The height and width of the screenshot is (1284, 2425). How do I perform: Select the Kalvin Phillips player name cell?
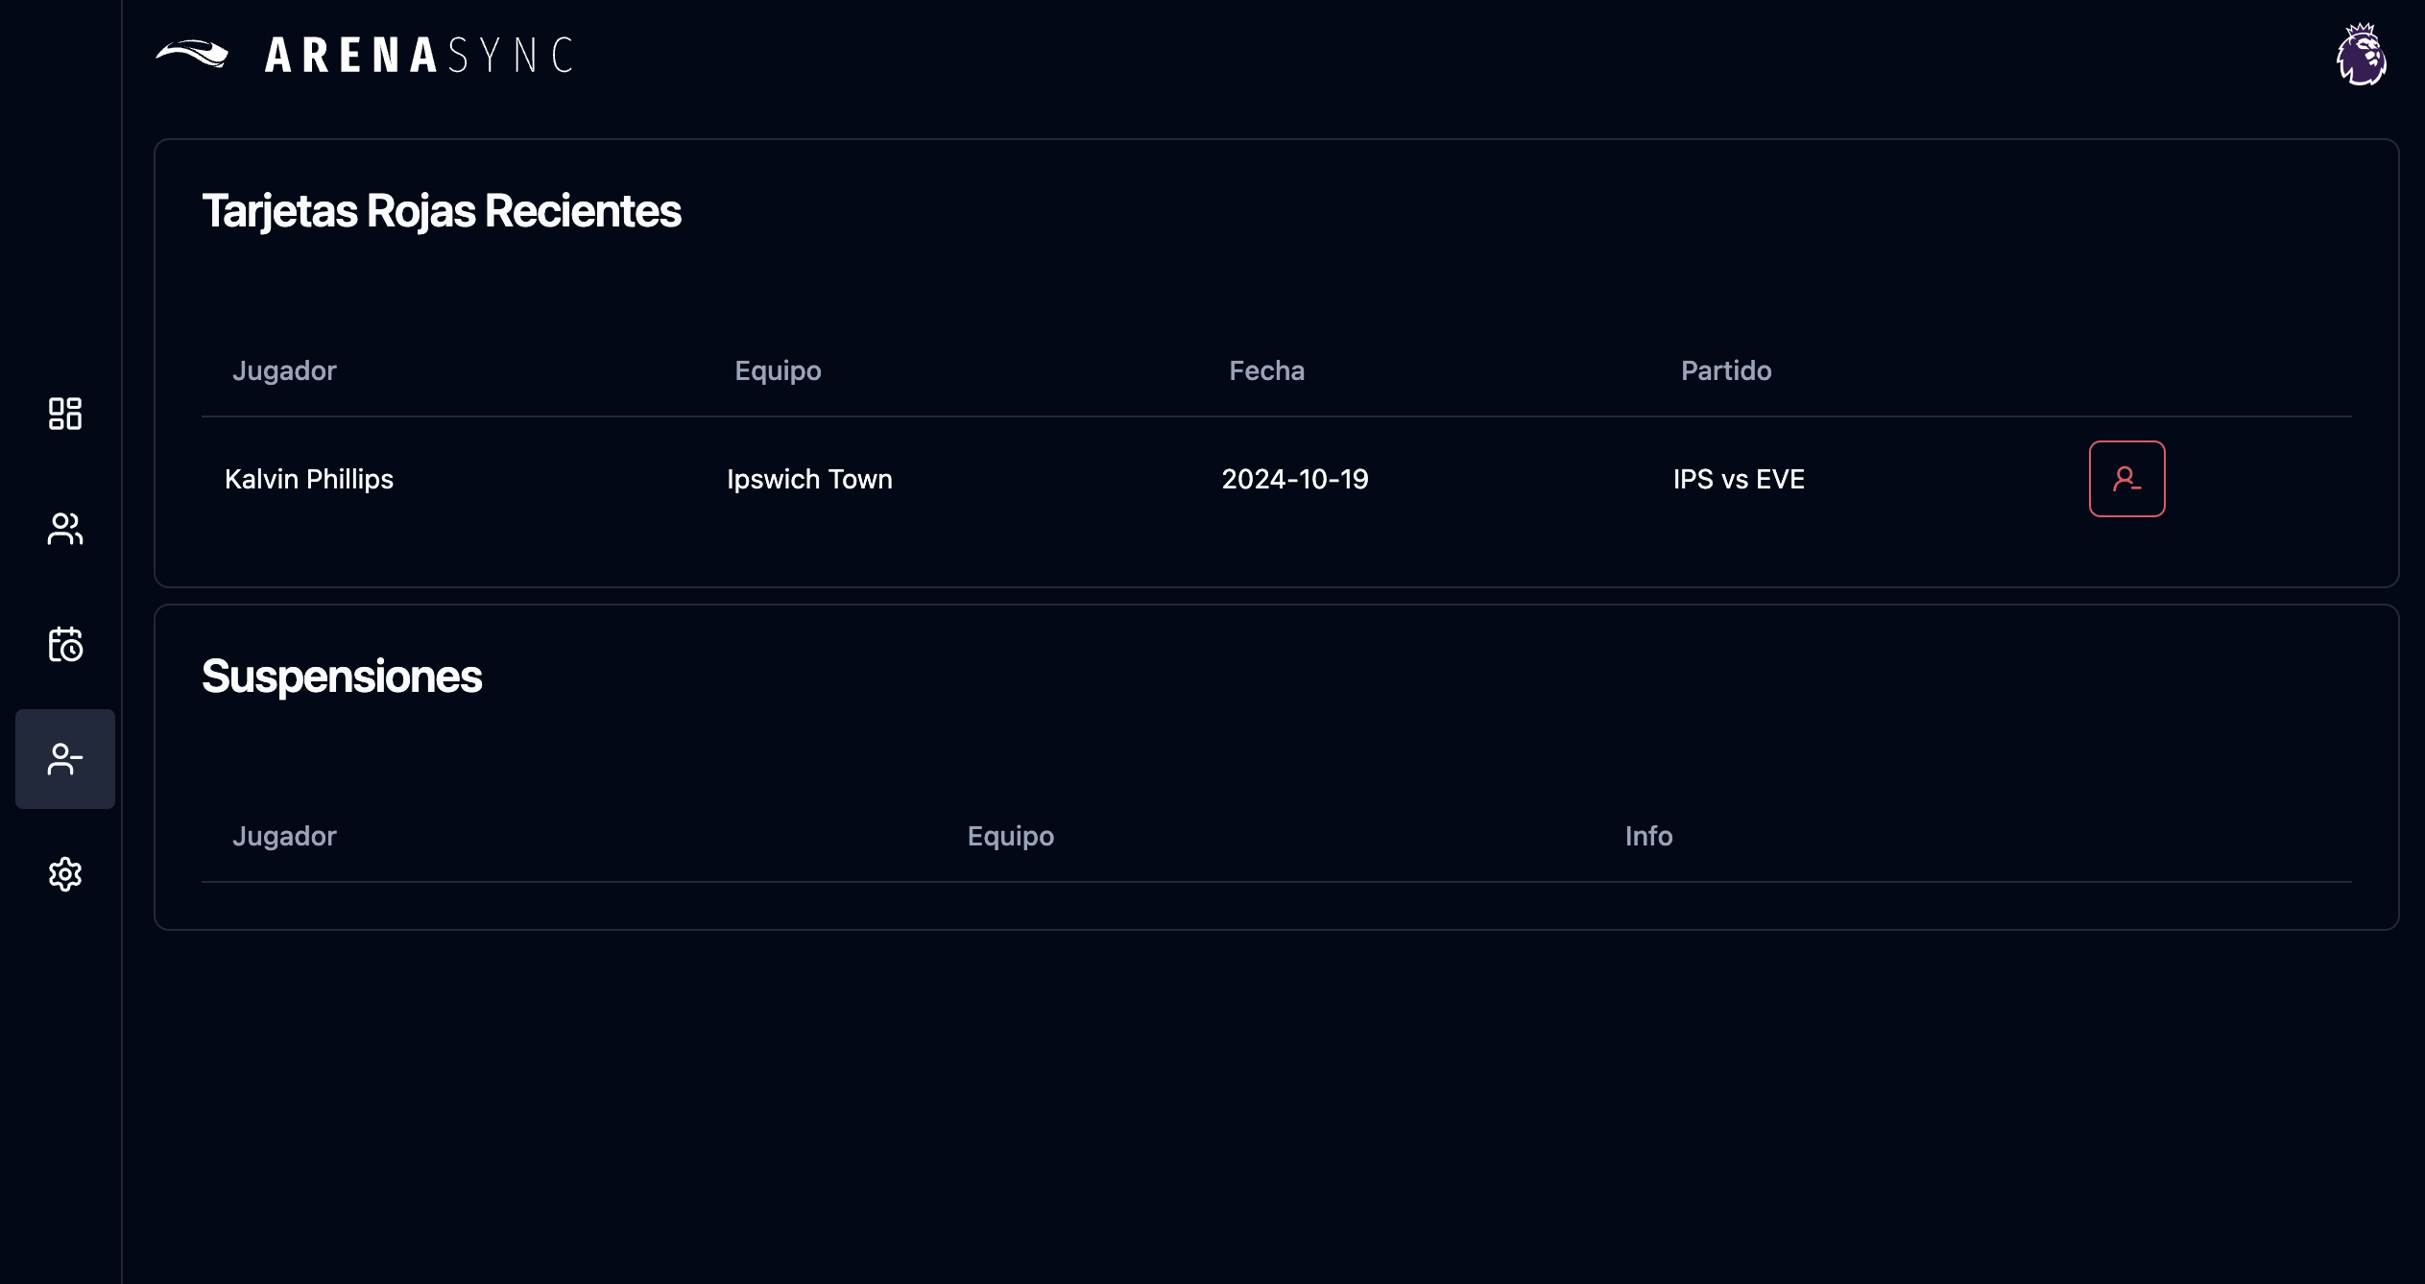(x=308, y=479)
